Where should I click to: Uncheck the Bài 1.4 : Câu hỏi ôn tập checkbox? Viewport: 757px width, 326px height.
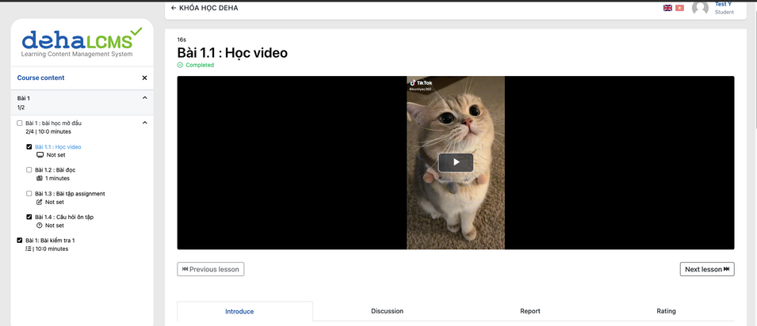29,217
